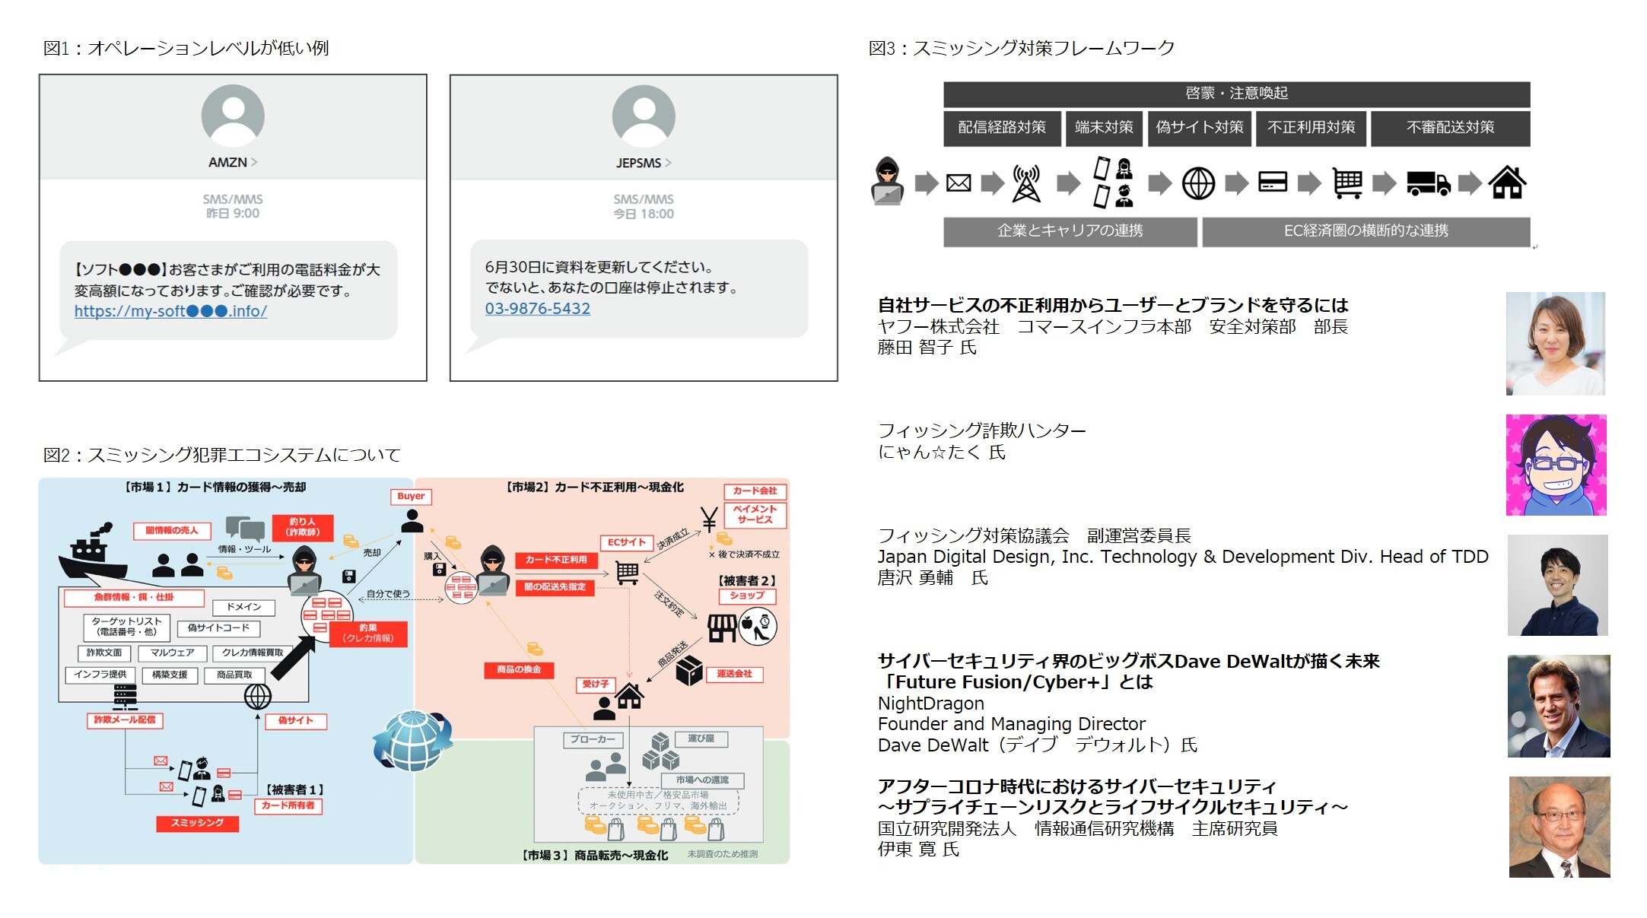Click the cell tower antenna icon
1647x918 pixels.
(1026, 183)
